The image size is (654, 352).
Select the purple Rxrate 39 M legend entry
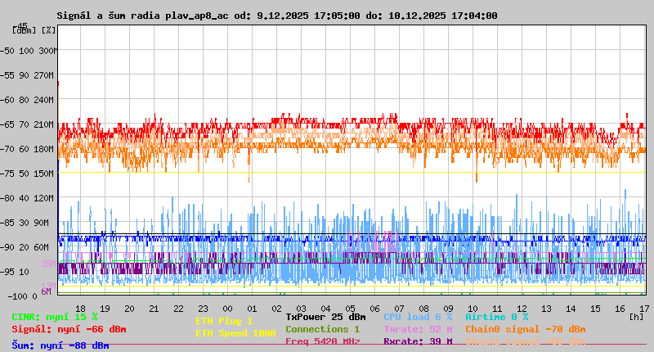point(417,341)
